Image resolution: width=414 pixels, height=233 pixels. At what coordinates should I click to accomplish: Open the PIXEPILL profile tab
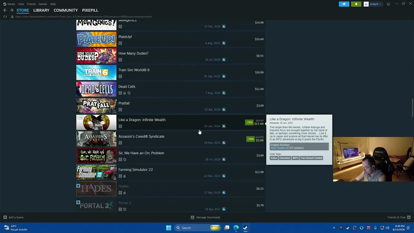click(90, 10)
